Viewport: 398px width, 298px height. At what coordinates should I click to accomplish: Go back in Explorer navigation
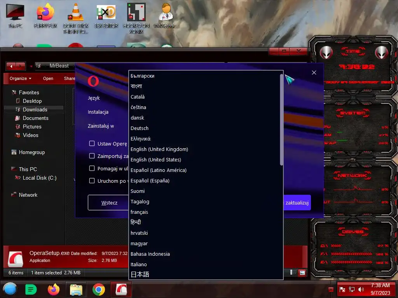(x=11, y=66)
